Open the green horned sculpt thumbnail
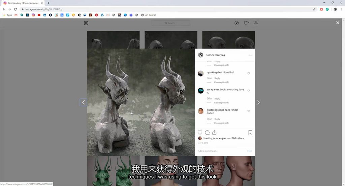The height and width of the screenshot is (186, 345). click(x=113, y=171)
